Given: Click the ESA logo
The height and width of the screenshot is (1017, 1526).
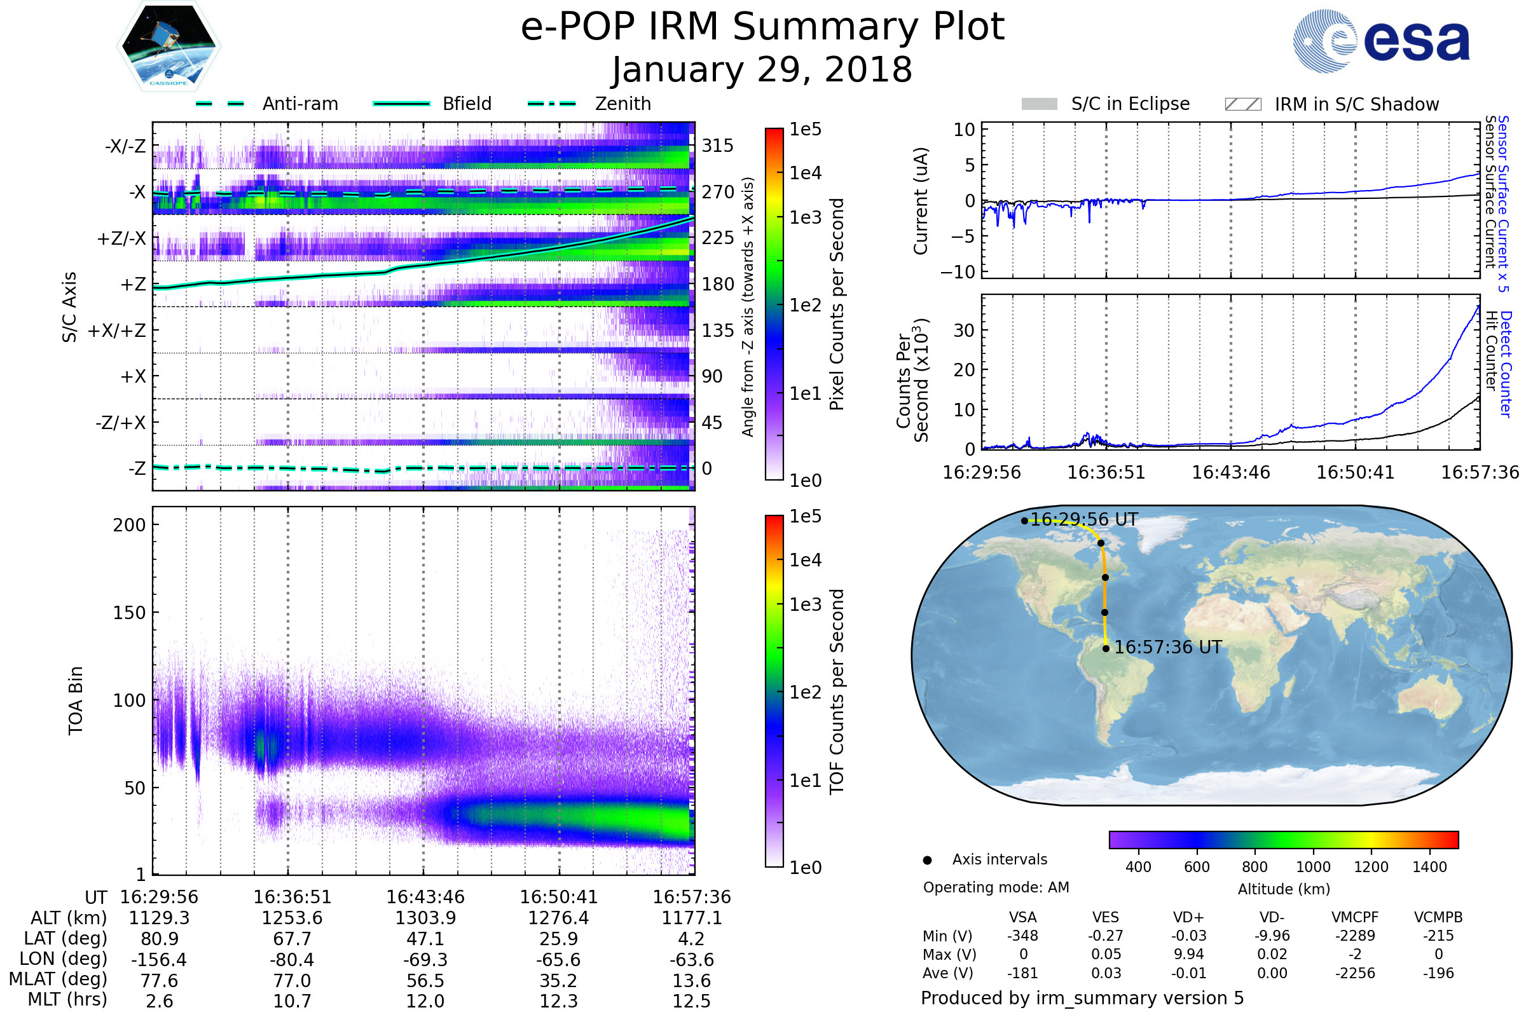Looking at the screenshot, I should point(1380,41).
